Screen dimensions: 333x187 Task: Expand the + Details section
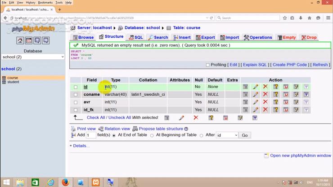click(x=80, y=146)
